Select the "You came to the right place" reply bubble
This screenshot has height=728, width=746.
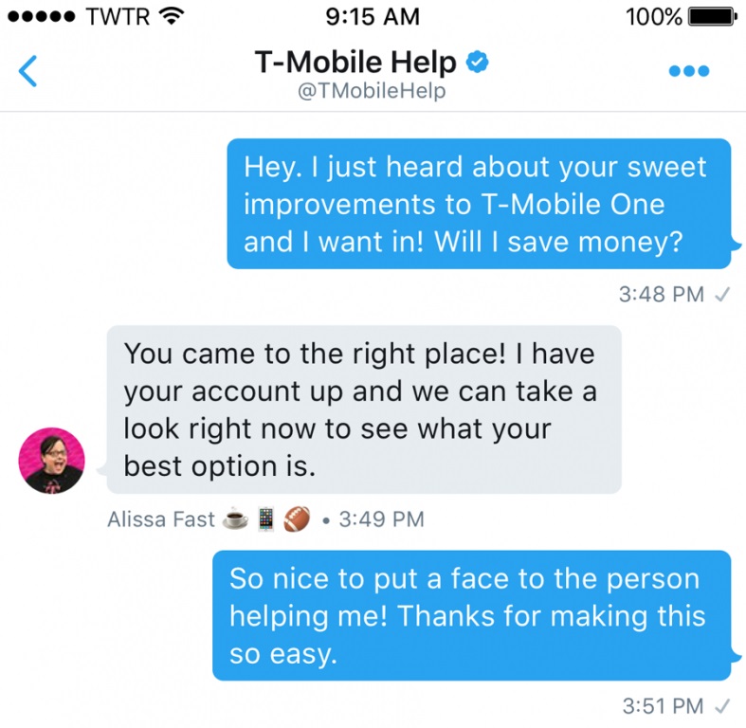364,409
